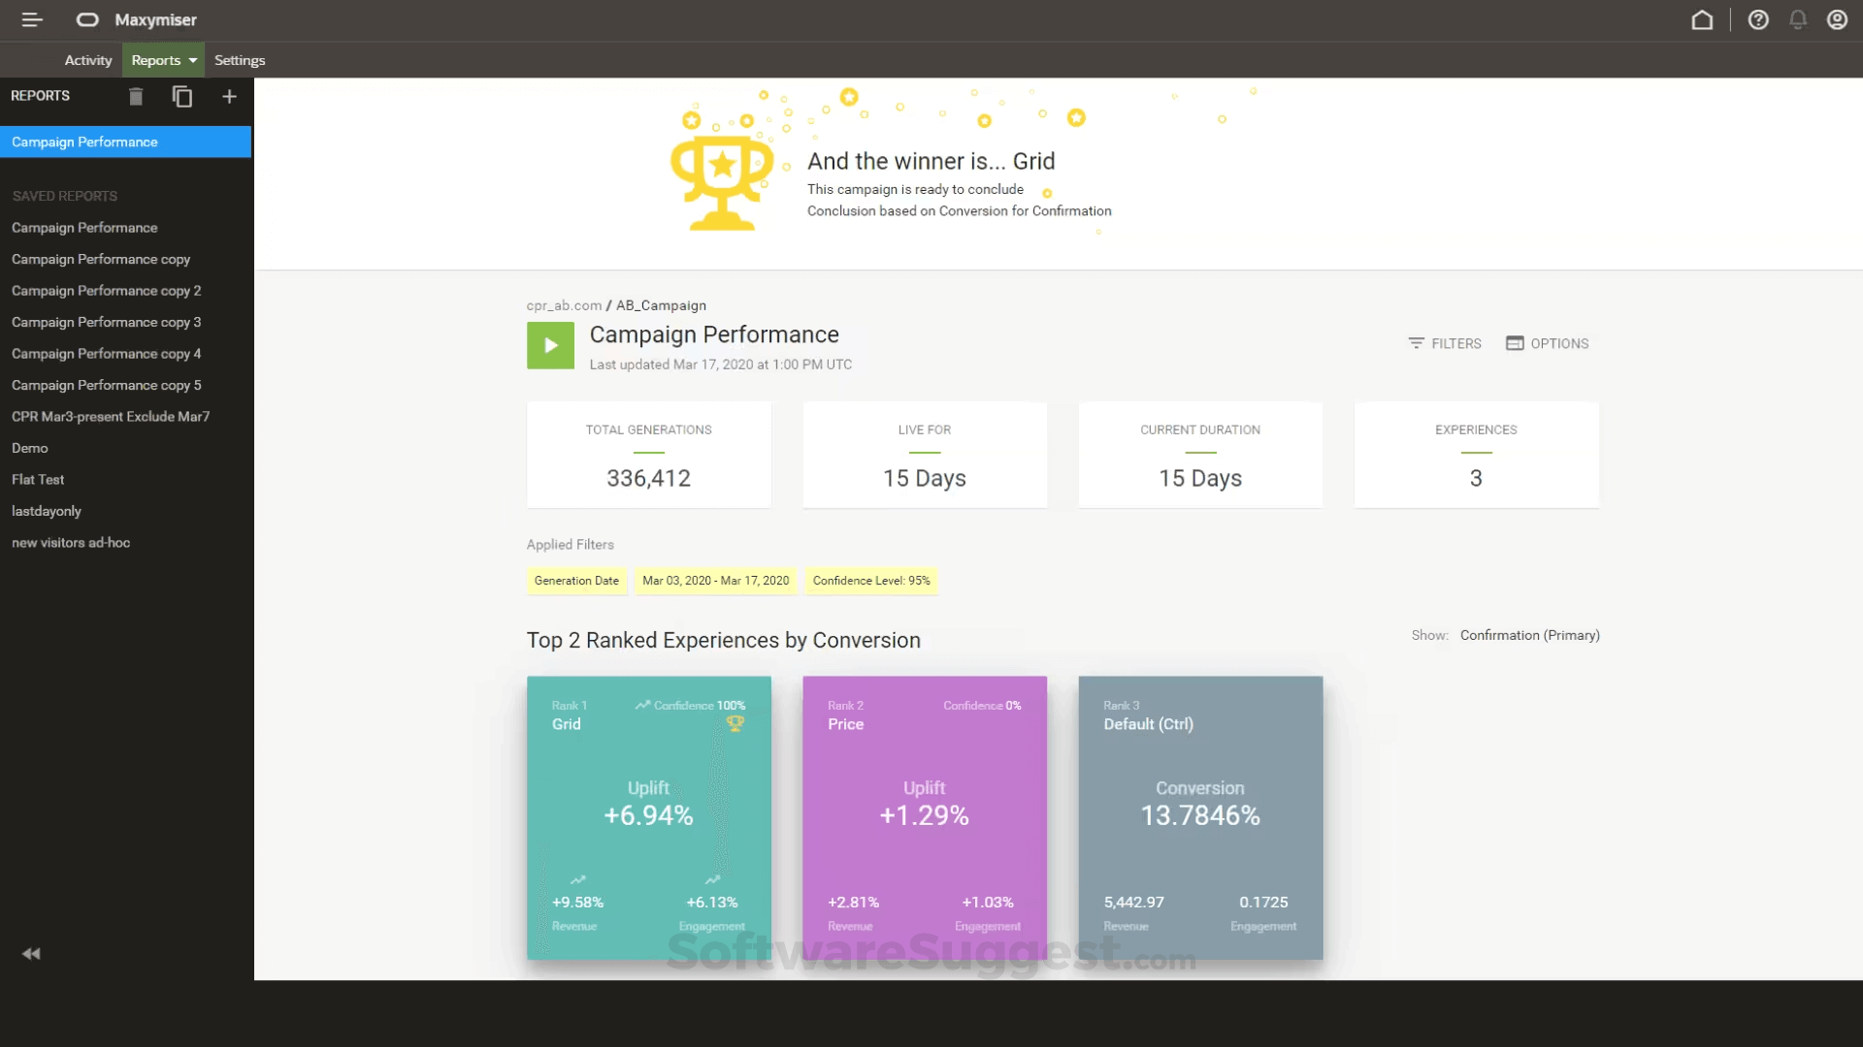Open the user account profile icon

[1837, 19]
